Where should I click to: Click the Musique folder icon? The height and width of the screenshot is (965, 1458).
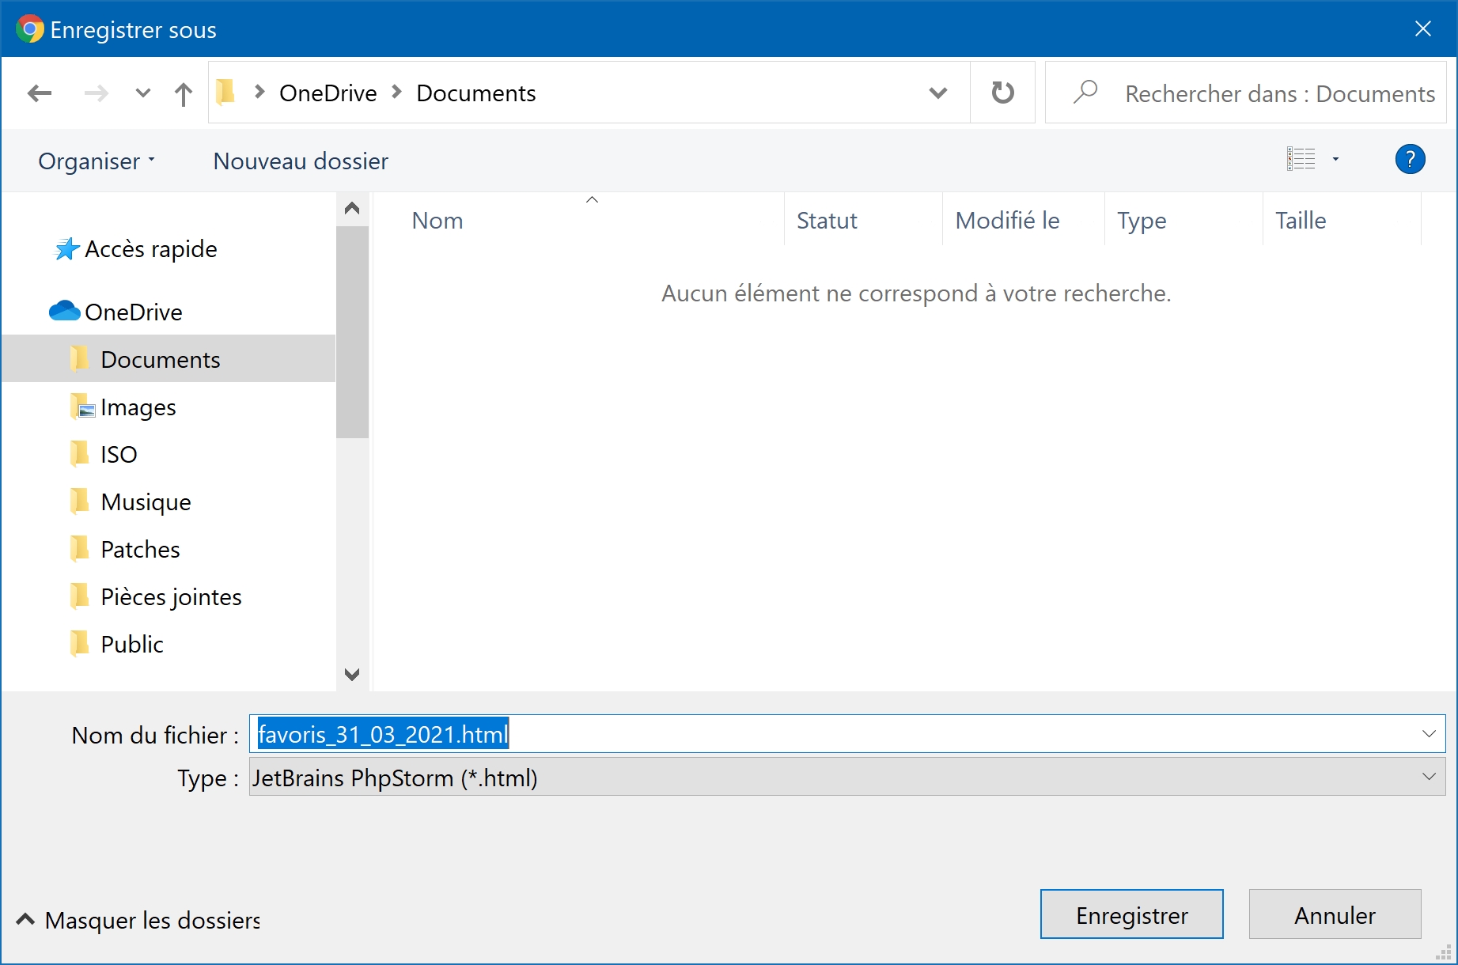coord(80,501)
